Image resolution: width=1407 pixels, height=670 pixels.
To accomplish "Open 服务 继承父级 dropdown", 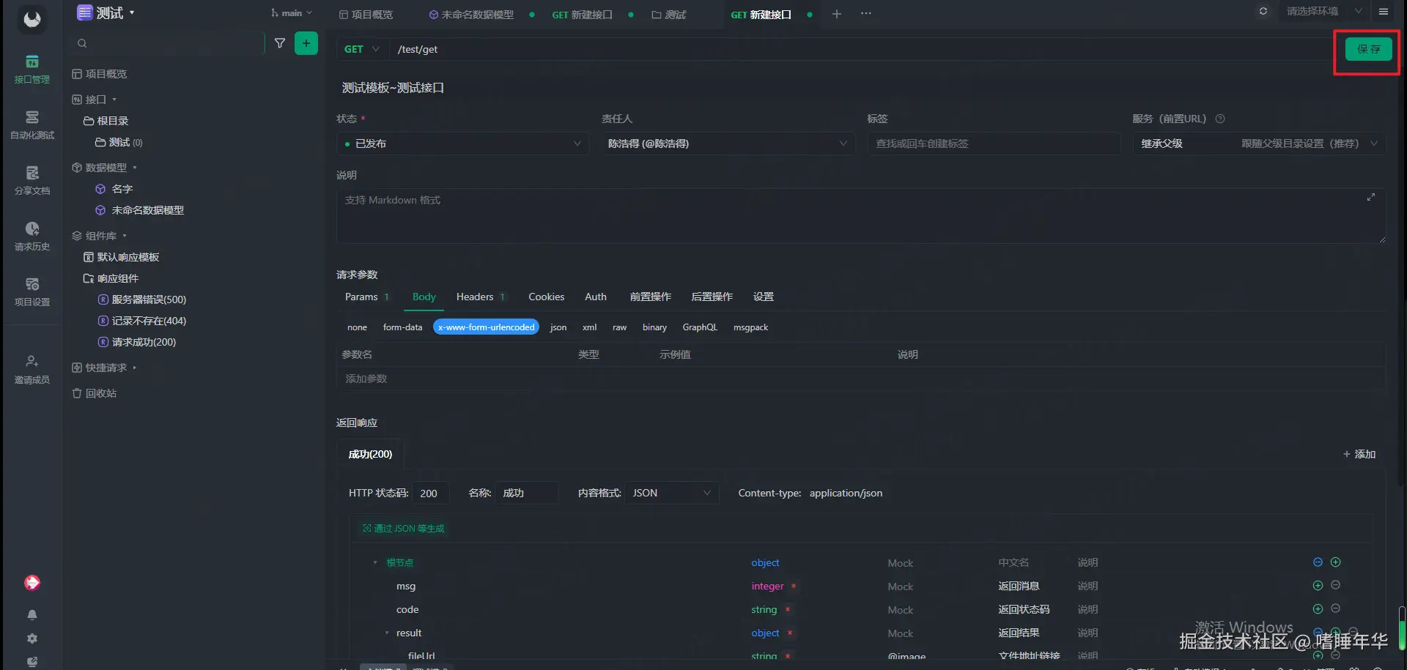I will [1259, 144].
